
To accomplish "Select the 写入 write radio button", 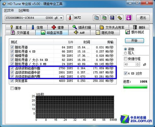I will [126, 53].
